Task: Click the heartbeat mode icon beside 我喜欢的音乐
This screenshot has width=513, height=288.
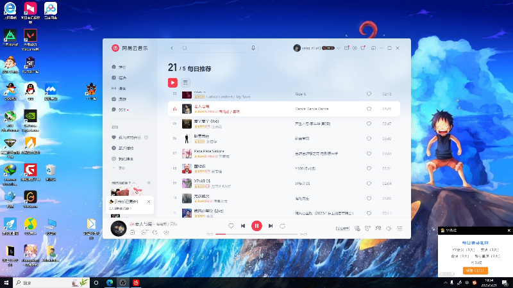Action: click(x=146, y=138)
